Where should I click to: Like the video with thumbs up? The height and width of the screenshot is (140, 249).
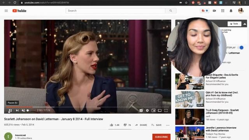[112, 125]
